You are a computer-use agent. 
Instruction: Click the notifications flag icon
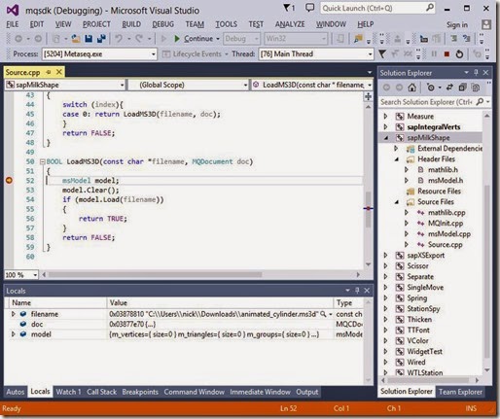[288, 8]
